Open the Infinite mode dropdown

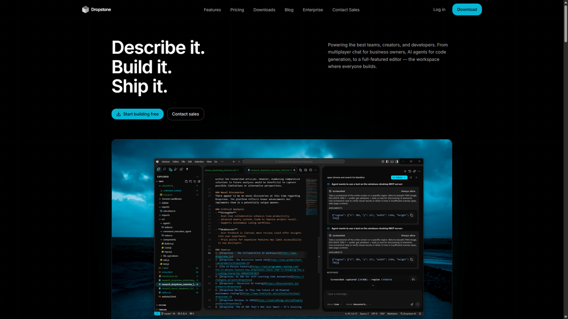click(399, 178)
